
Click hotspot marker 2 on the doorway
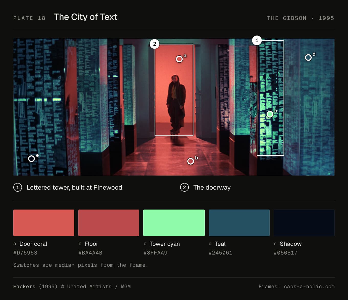point(155,44)
